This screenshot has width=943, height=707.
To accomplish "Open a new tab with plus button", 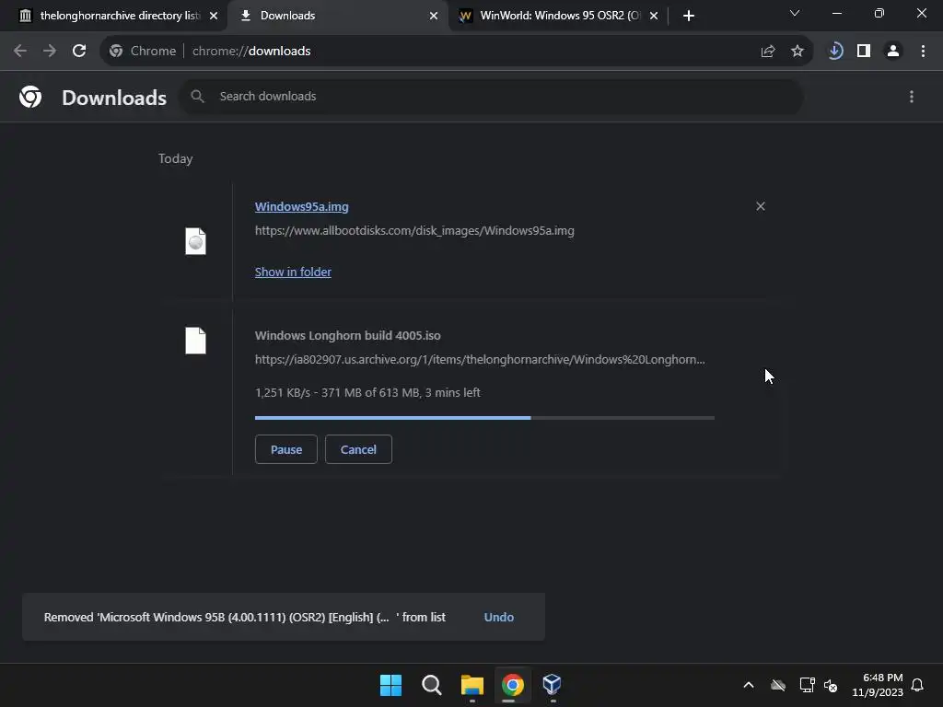I will [689, 16].
